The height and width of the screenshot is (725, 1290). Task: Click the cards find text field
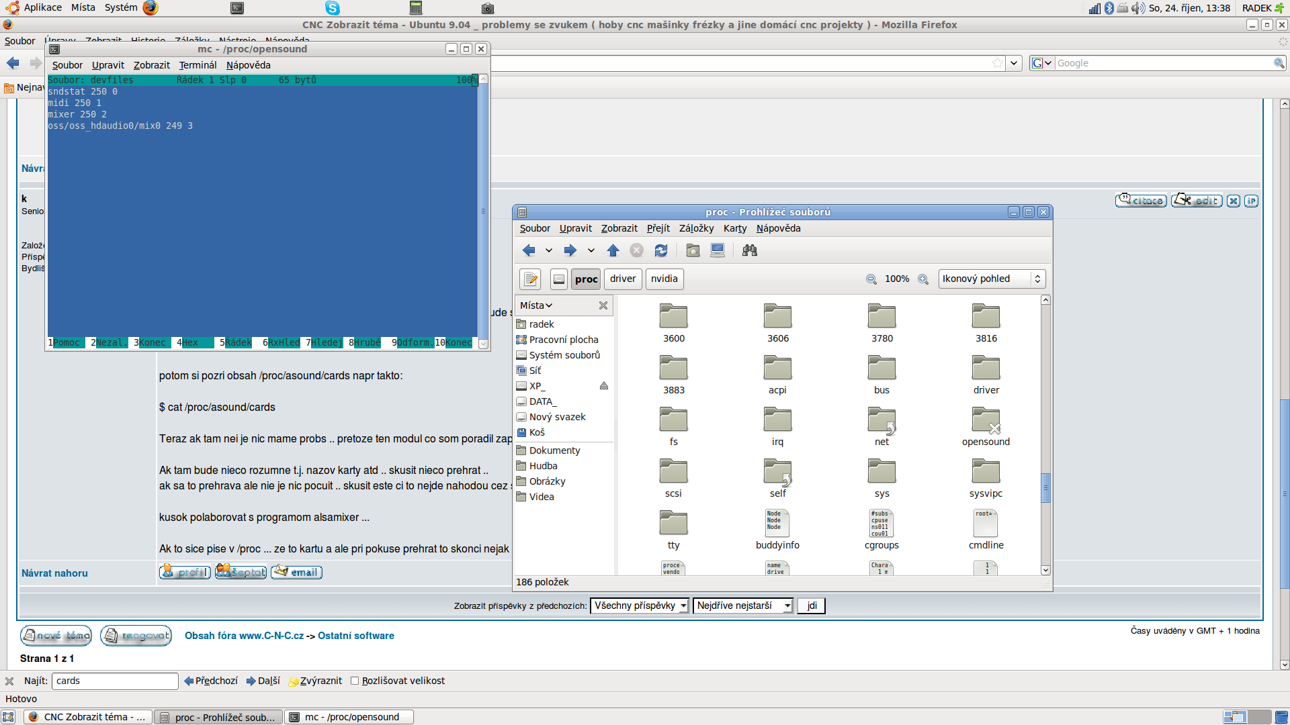coord(114,681)
